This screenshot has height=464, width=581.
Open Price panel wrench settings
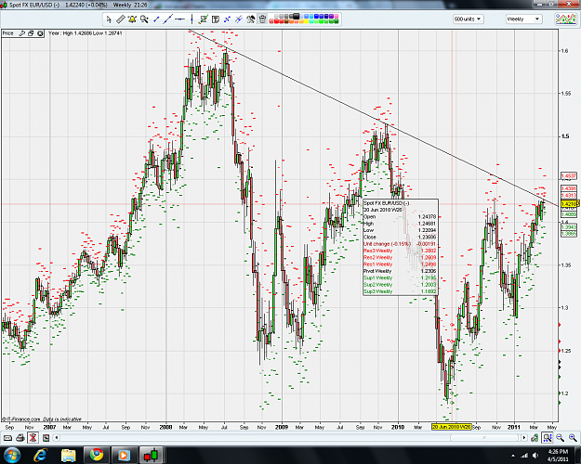tap(22, 33)
